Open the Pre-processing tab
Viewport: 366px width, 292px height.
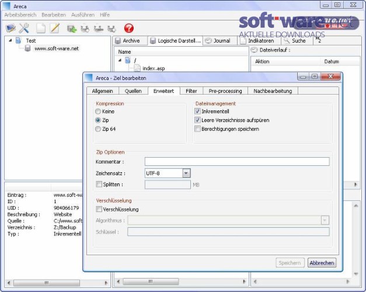225,91
